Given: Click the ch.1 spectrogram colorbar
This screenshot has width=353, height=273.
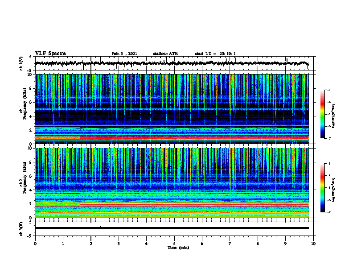Looking at the screenshot, I should click(x=322, y=114).
